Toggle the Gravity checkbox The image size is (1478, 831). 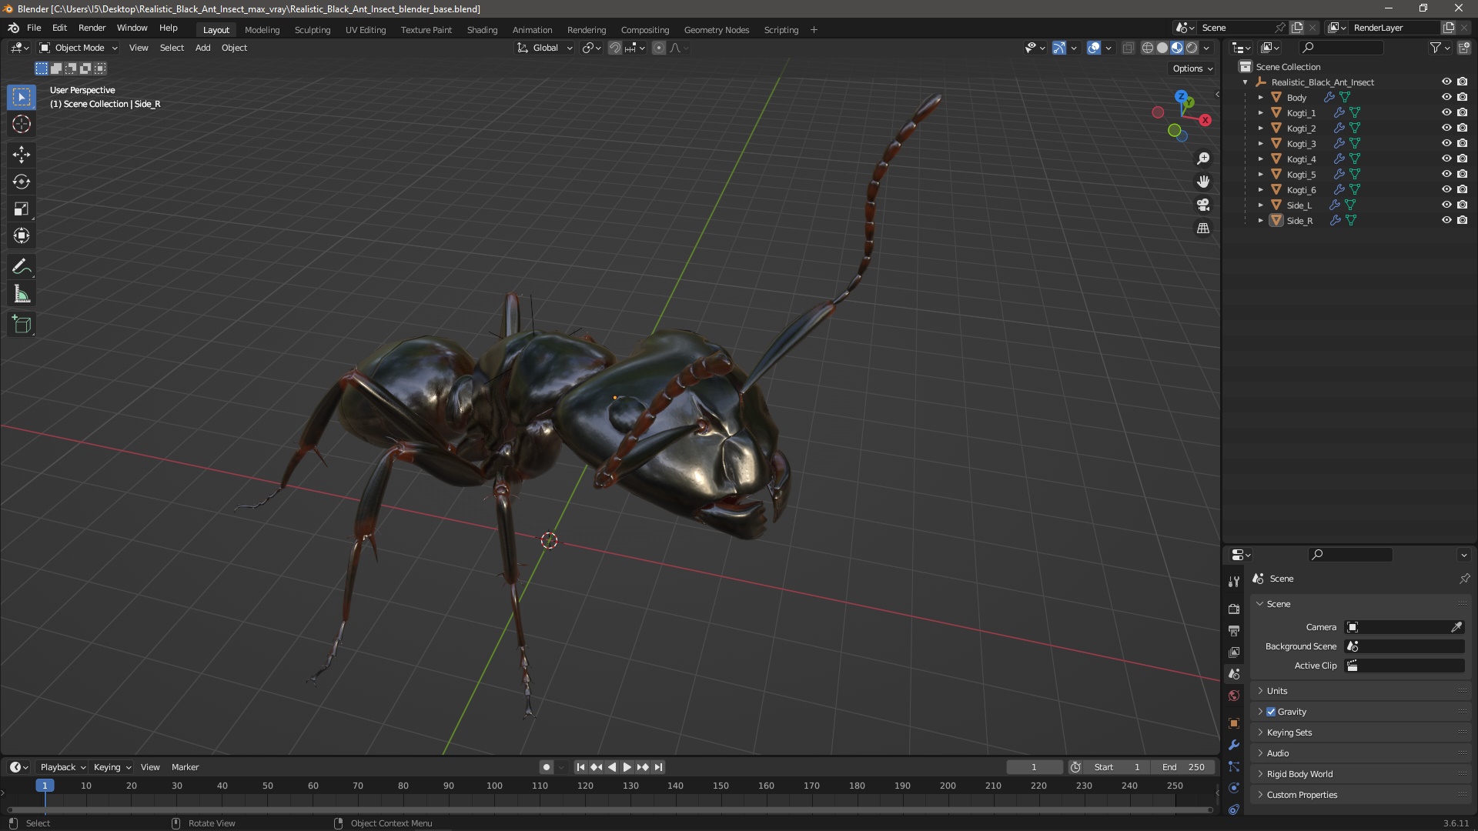[x=1271, y=712]
